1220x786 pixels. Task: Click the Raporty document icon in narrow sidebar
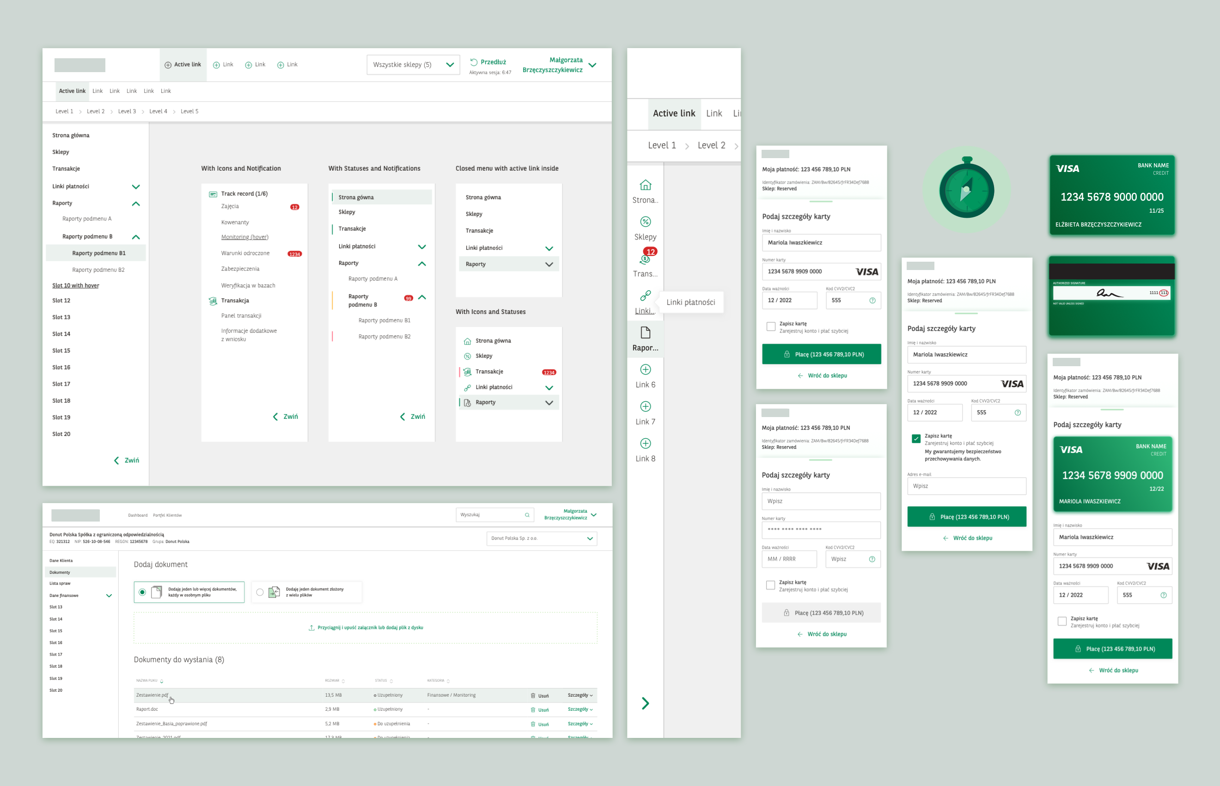pyautogui.click(x=645, y=333)
